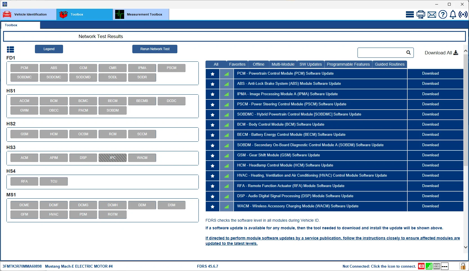Image resolution: width=469 pixels, height=271 pixels.
Task: Click the signal icon in the RFA update row
Action: [227, 186]
